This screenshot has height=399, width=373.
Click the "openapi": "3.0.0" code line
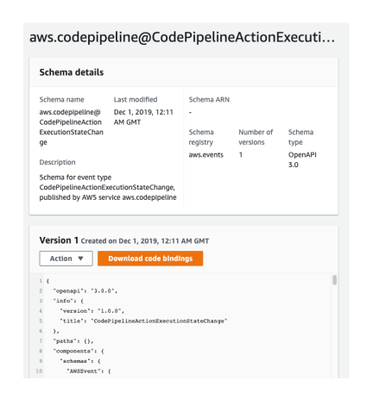coord(85,291)
